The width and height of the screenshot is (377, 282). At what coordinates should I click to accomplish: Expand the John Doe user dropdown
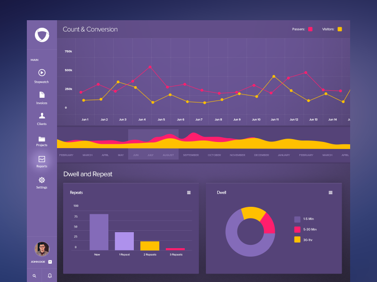click(x=50, y=262)
